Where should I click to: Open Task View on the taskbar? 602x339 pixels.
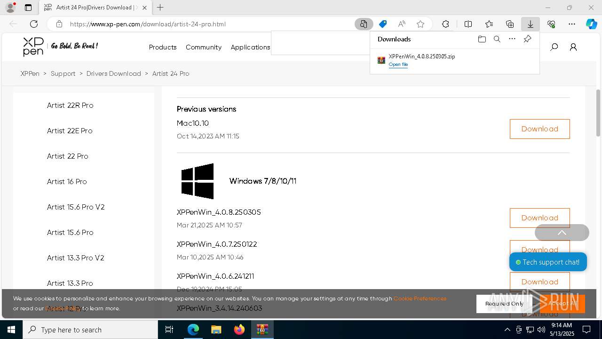point(169,330)
